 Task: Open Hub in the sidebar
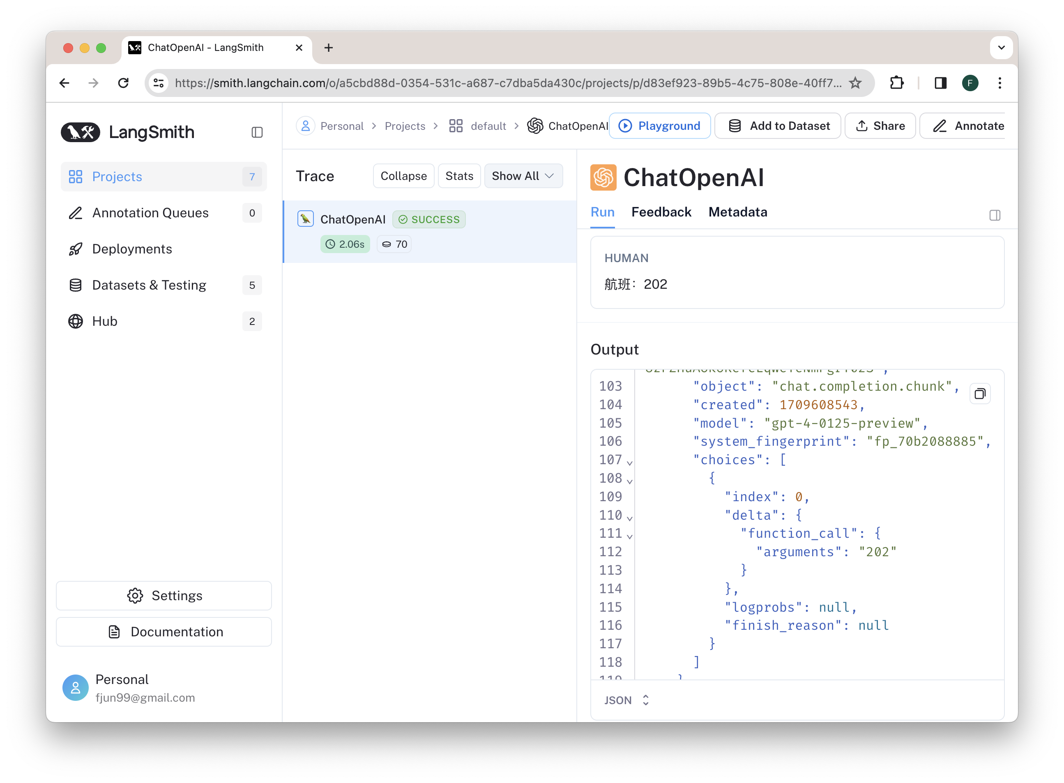tap(164, 321)
